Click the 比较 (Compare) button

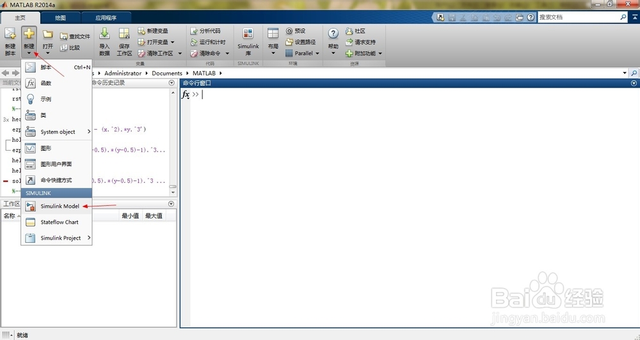coord(70,48)
